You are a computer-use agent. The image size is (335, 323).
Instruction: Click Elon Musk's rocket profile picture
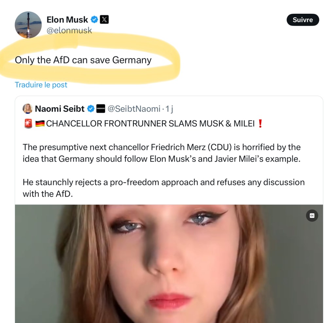pos(28,25)
